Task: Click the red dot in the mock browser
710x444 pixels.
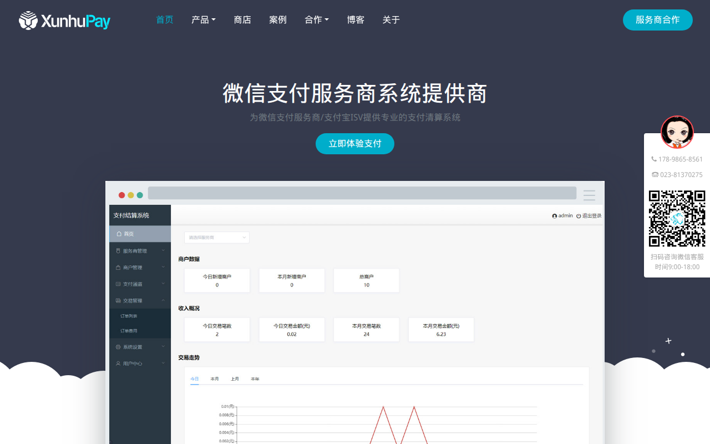Action: pos(122,195)
